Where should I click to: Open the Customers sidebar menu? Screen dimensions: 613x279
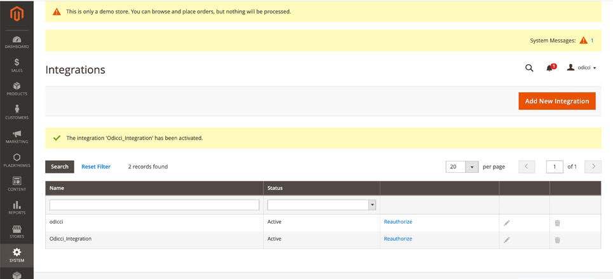coord(17,112)
